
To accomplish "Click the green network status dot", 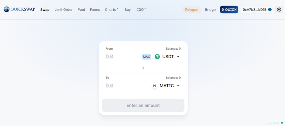I will tap(282, 123).
